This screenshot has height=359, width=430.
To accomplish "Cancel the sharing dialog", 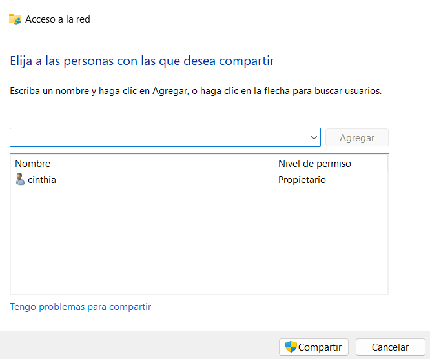I will click(x=390, y=347).
